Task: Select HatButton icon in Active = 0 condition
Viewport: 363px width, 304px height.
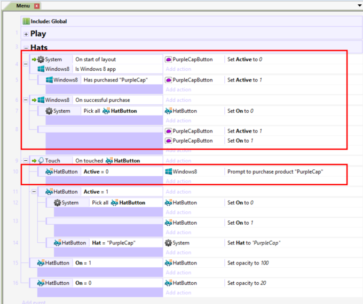Action: coord(49,171)
